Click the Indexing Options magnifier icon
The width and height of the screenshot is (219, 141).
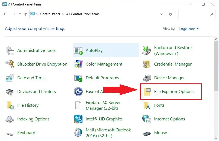click(x=10, y=119)
